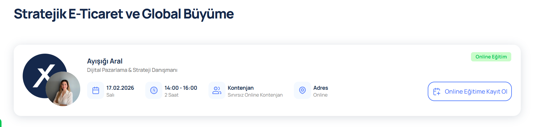This screenshot has height=127, width=536.
Task: Click the Adres label
Action: (x=321, y=88)
